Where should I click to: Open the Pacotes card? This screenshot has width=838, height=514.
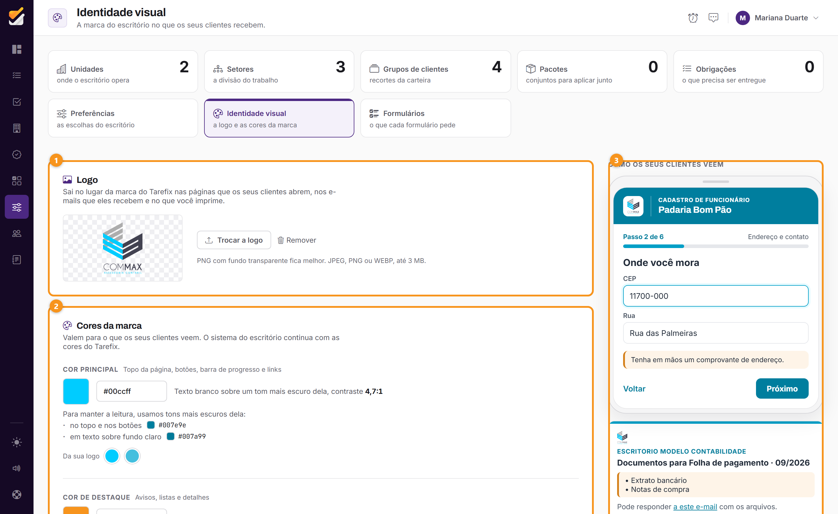pyautogui.click(x=592, y=71)
